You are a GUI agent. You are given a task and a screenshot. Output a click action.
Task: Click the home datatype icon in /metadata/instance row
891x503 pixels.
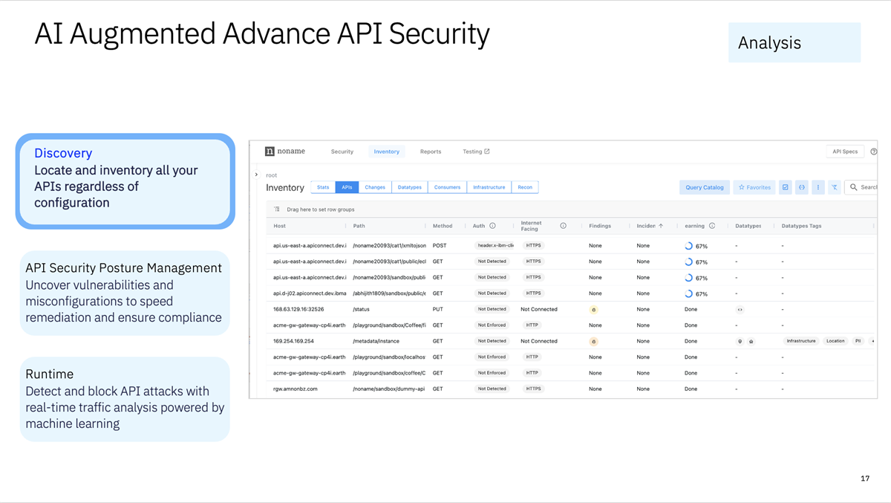point(751,342)
